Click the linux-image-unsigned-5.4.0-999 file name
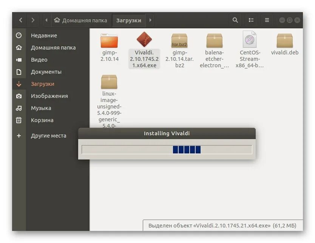 (109, 109)
